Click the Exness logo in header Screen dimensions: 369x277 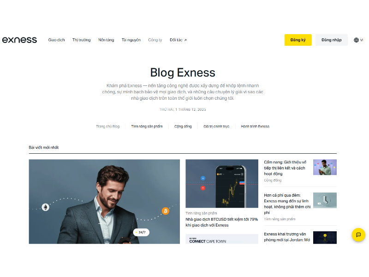pos(19,40)
